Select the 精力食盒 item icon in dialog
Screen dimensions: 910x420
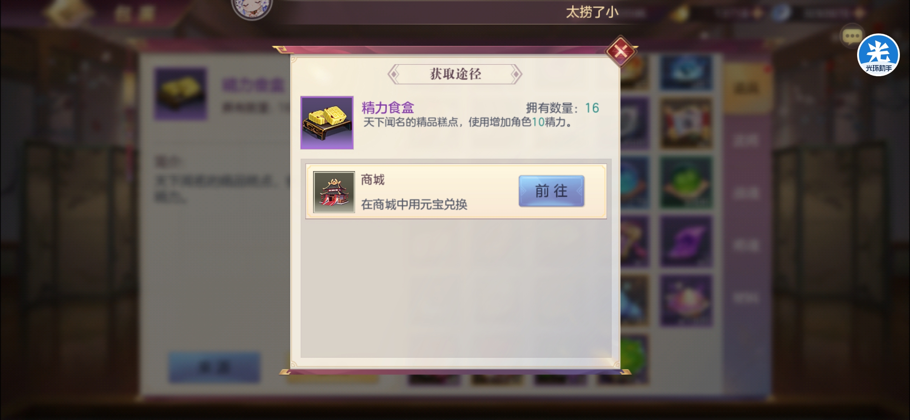pos(327,123)
